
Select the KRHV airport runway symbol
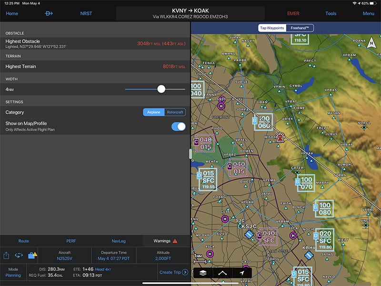[309, 255]
